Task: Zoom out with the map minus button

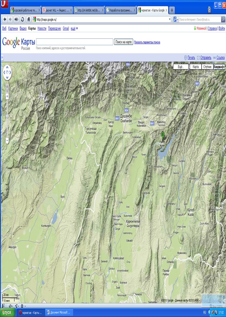Action: point(7,141)
